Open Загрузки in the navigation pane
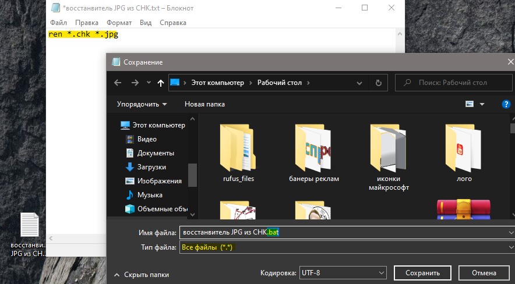 coord(146,167)
